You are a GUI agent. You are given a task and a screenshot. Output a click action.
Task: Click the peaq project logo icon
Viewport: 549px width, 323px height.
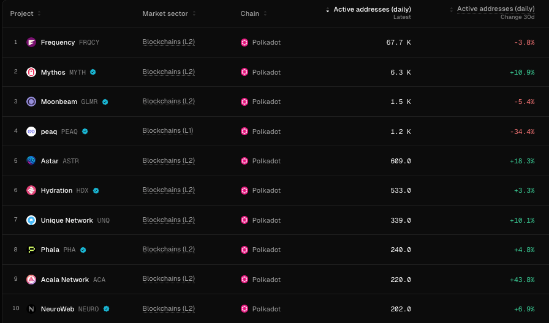pyautogui.click(x=31, y=132)
